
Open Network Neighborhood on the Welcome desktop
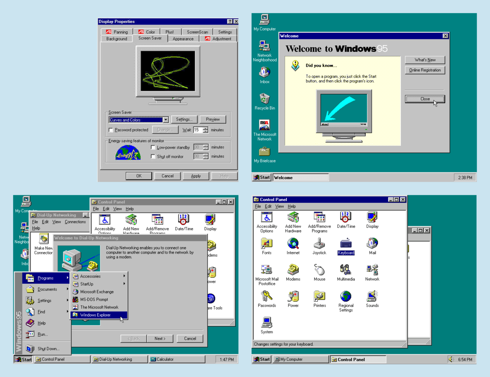click(x=265, y=51)
